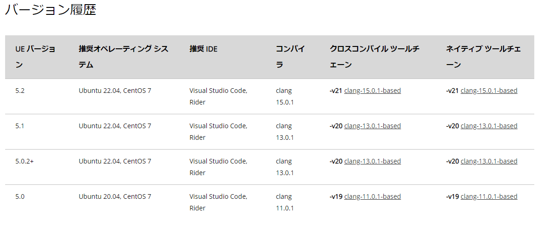Screen dimensions: 551x229
Task: Click the バージョン履歴 heading
Action: click(x=51, y=10)
